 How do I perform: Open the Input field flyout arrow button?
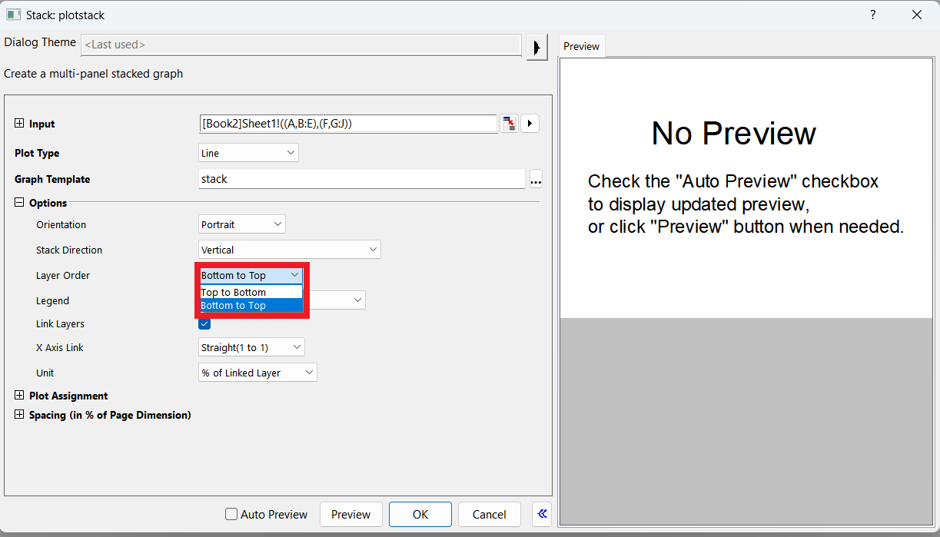(x=530, y=123)
